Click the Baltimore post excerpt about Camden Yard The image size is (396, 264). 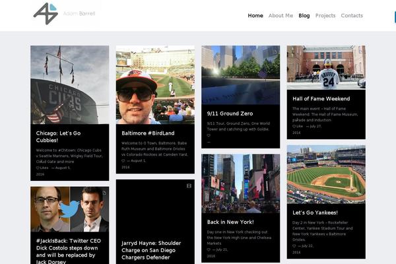point(154,148)
